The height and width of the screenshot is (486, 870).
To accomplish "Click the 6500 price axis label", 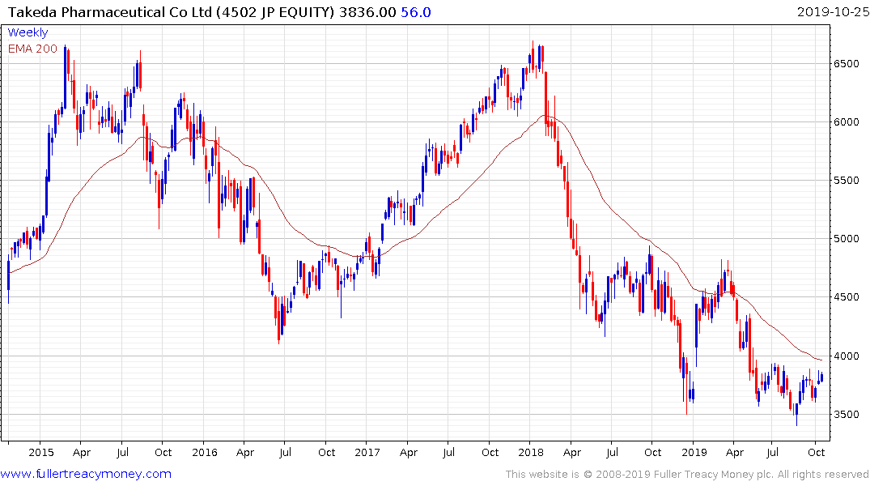I will tap(847, 64).
